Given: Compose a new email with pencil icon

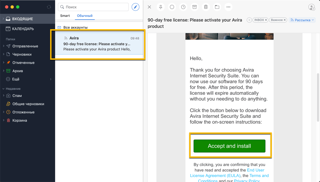Looking at the screenshot, I should [135, 7].
